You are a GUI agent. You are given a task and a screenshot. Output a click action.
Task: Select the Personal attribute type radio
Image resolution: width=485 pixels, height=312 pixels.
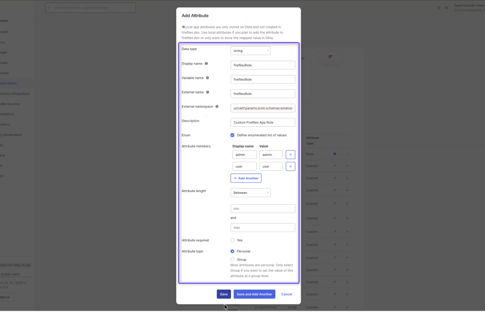pyautogui.click(x=232, y=251)
